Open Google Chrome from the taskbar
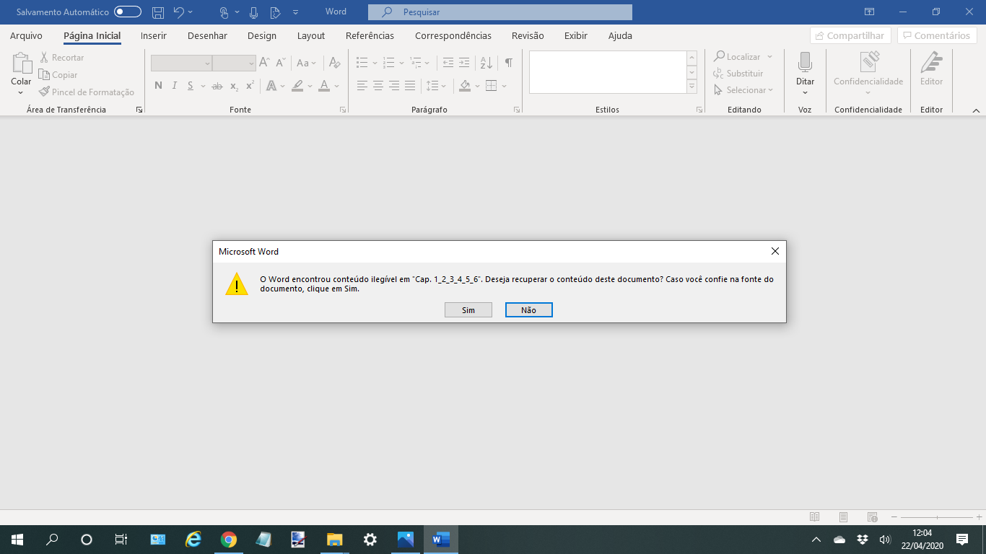Image resolution: width=986 pixels, height=554 pixels. [228, 540]
